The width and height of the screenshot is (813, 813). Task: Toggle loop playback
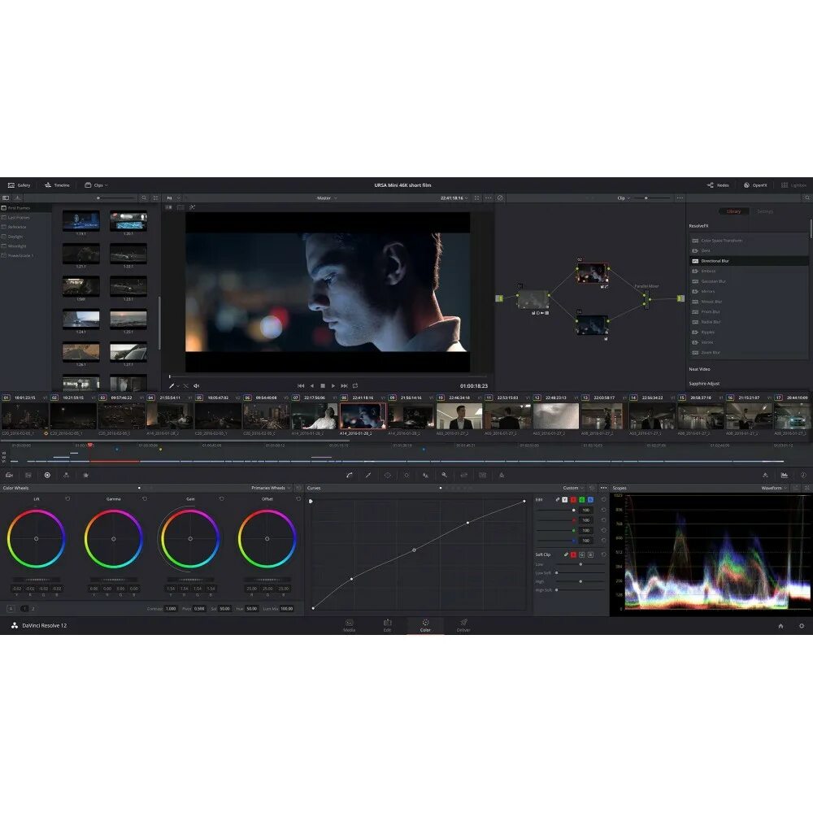355,385
